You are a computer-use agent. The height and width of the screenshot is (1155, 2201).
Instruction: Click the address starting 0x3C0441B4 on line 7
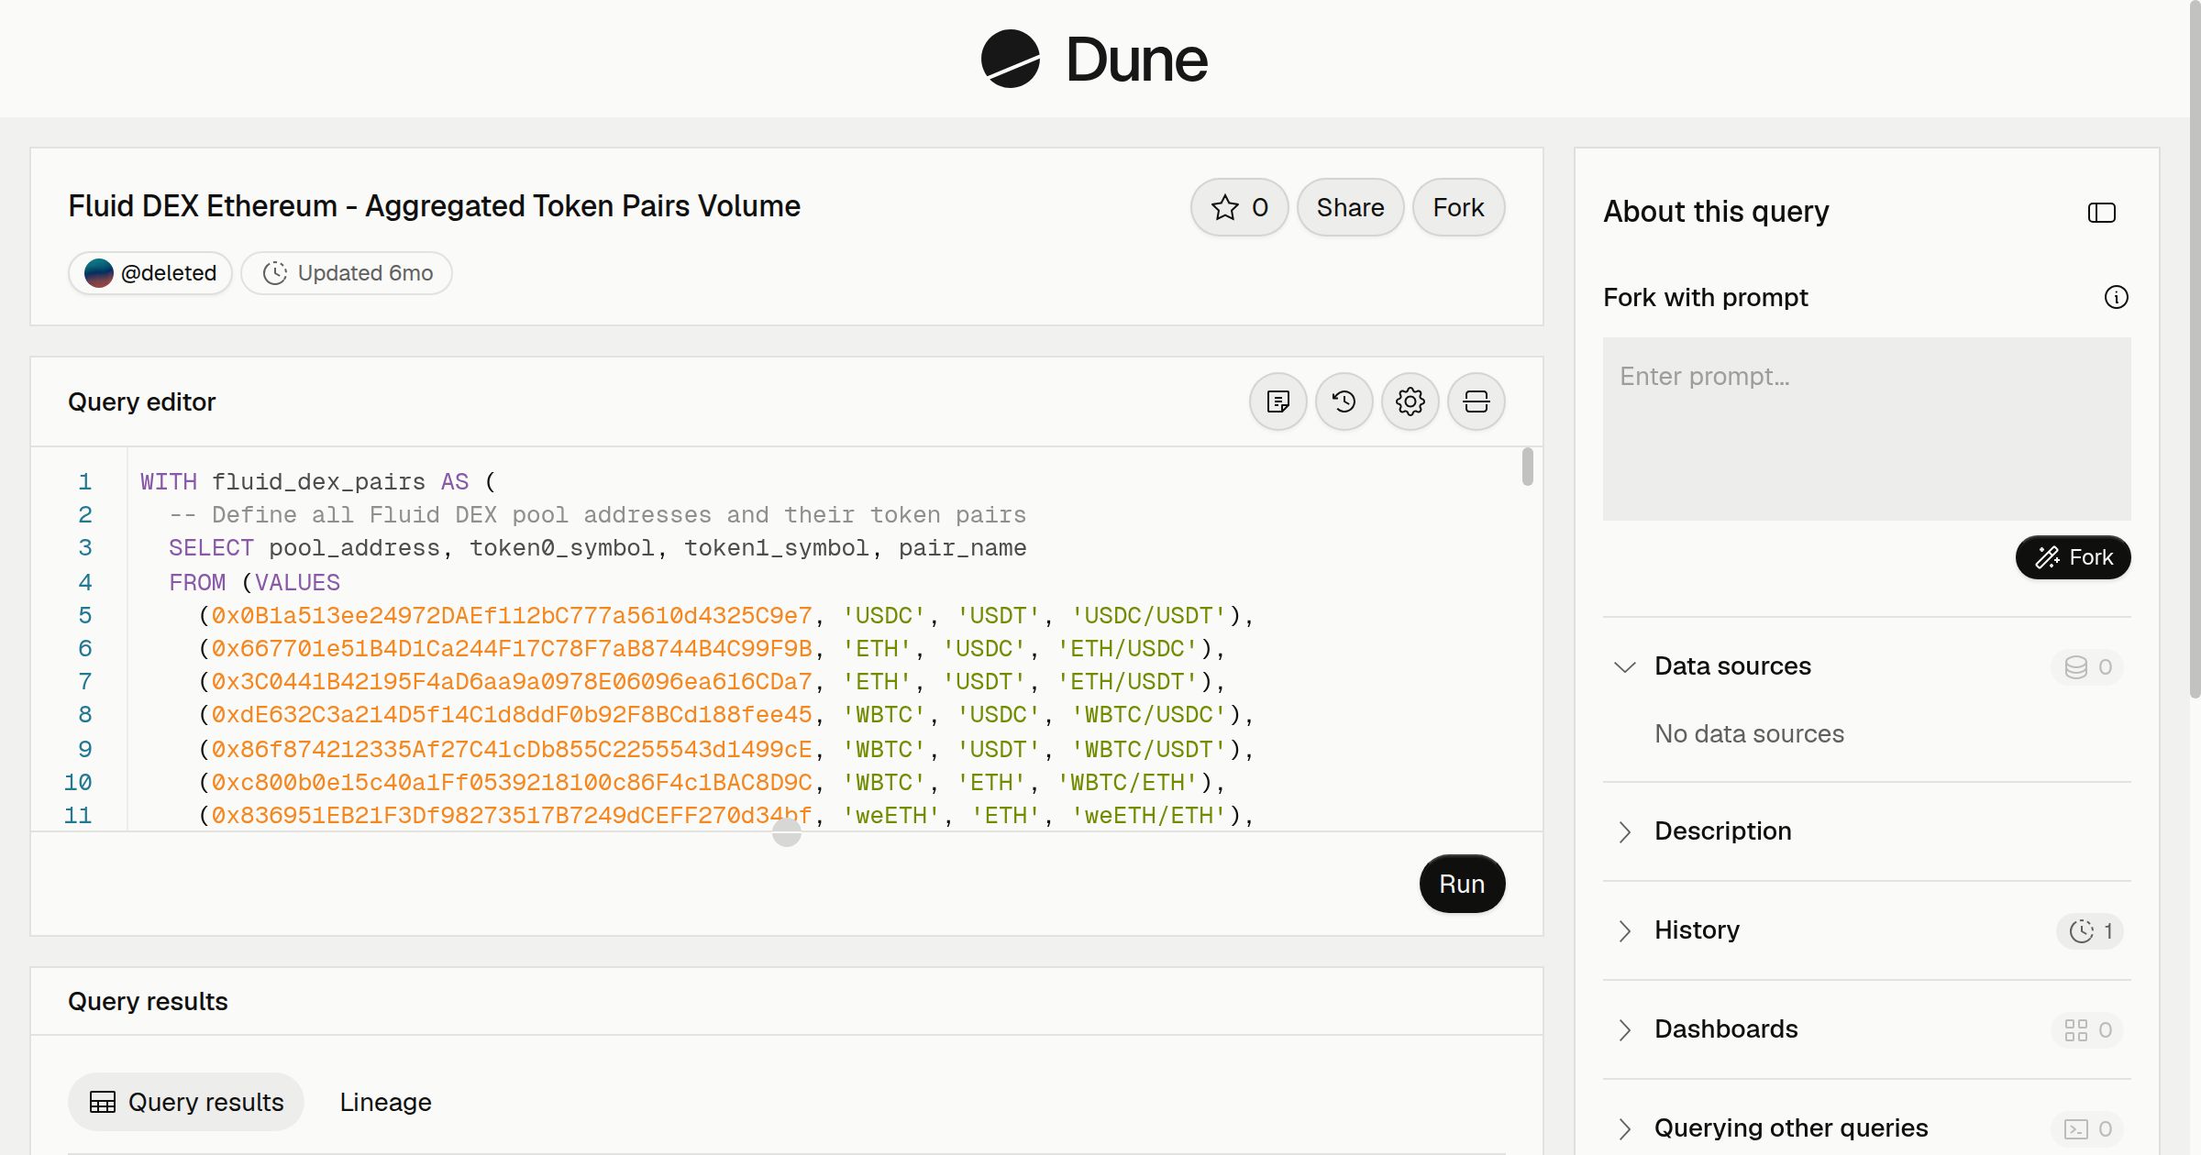coord(512,681)
